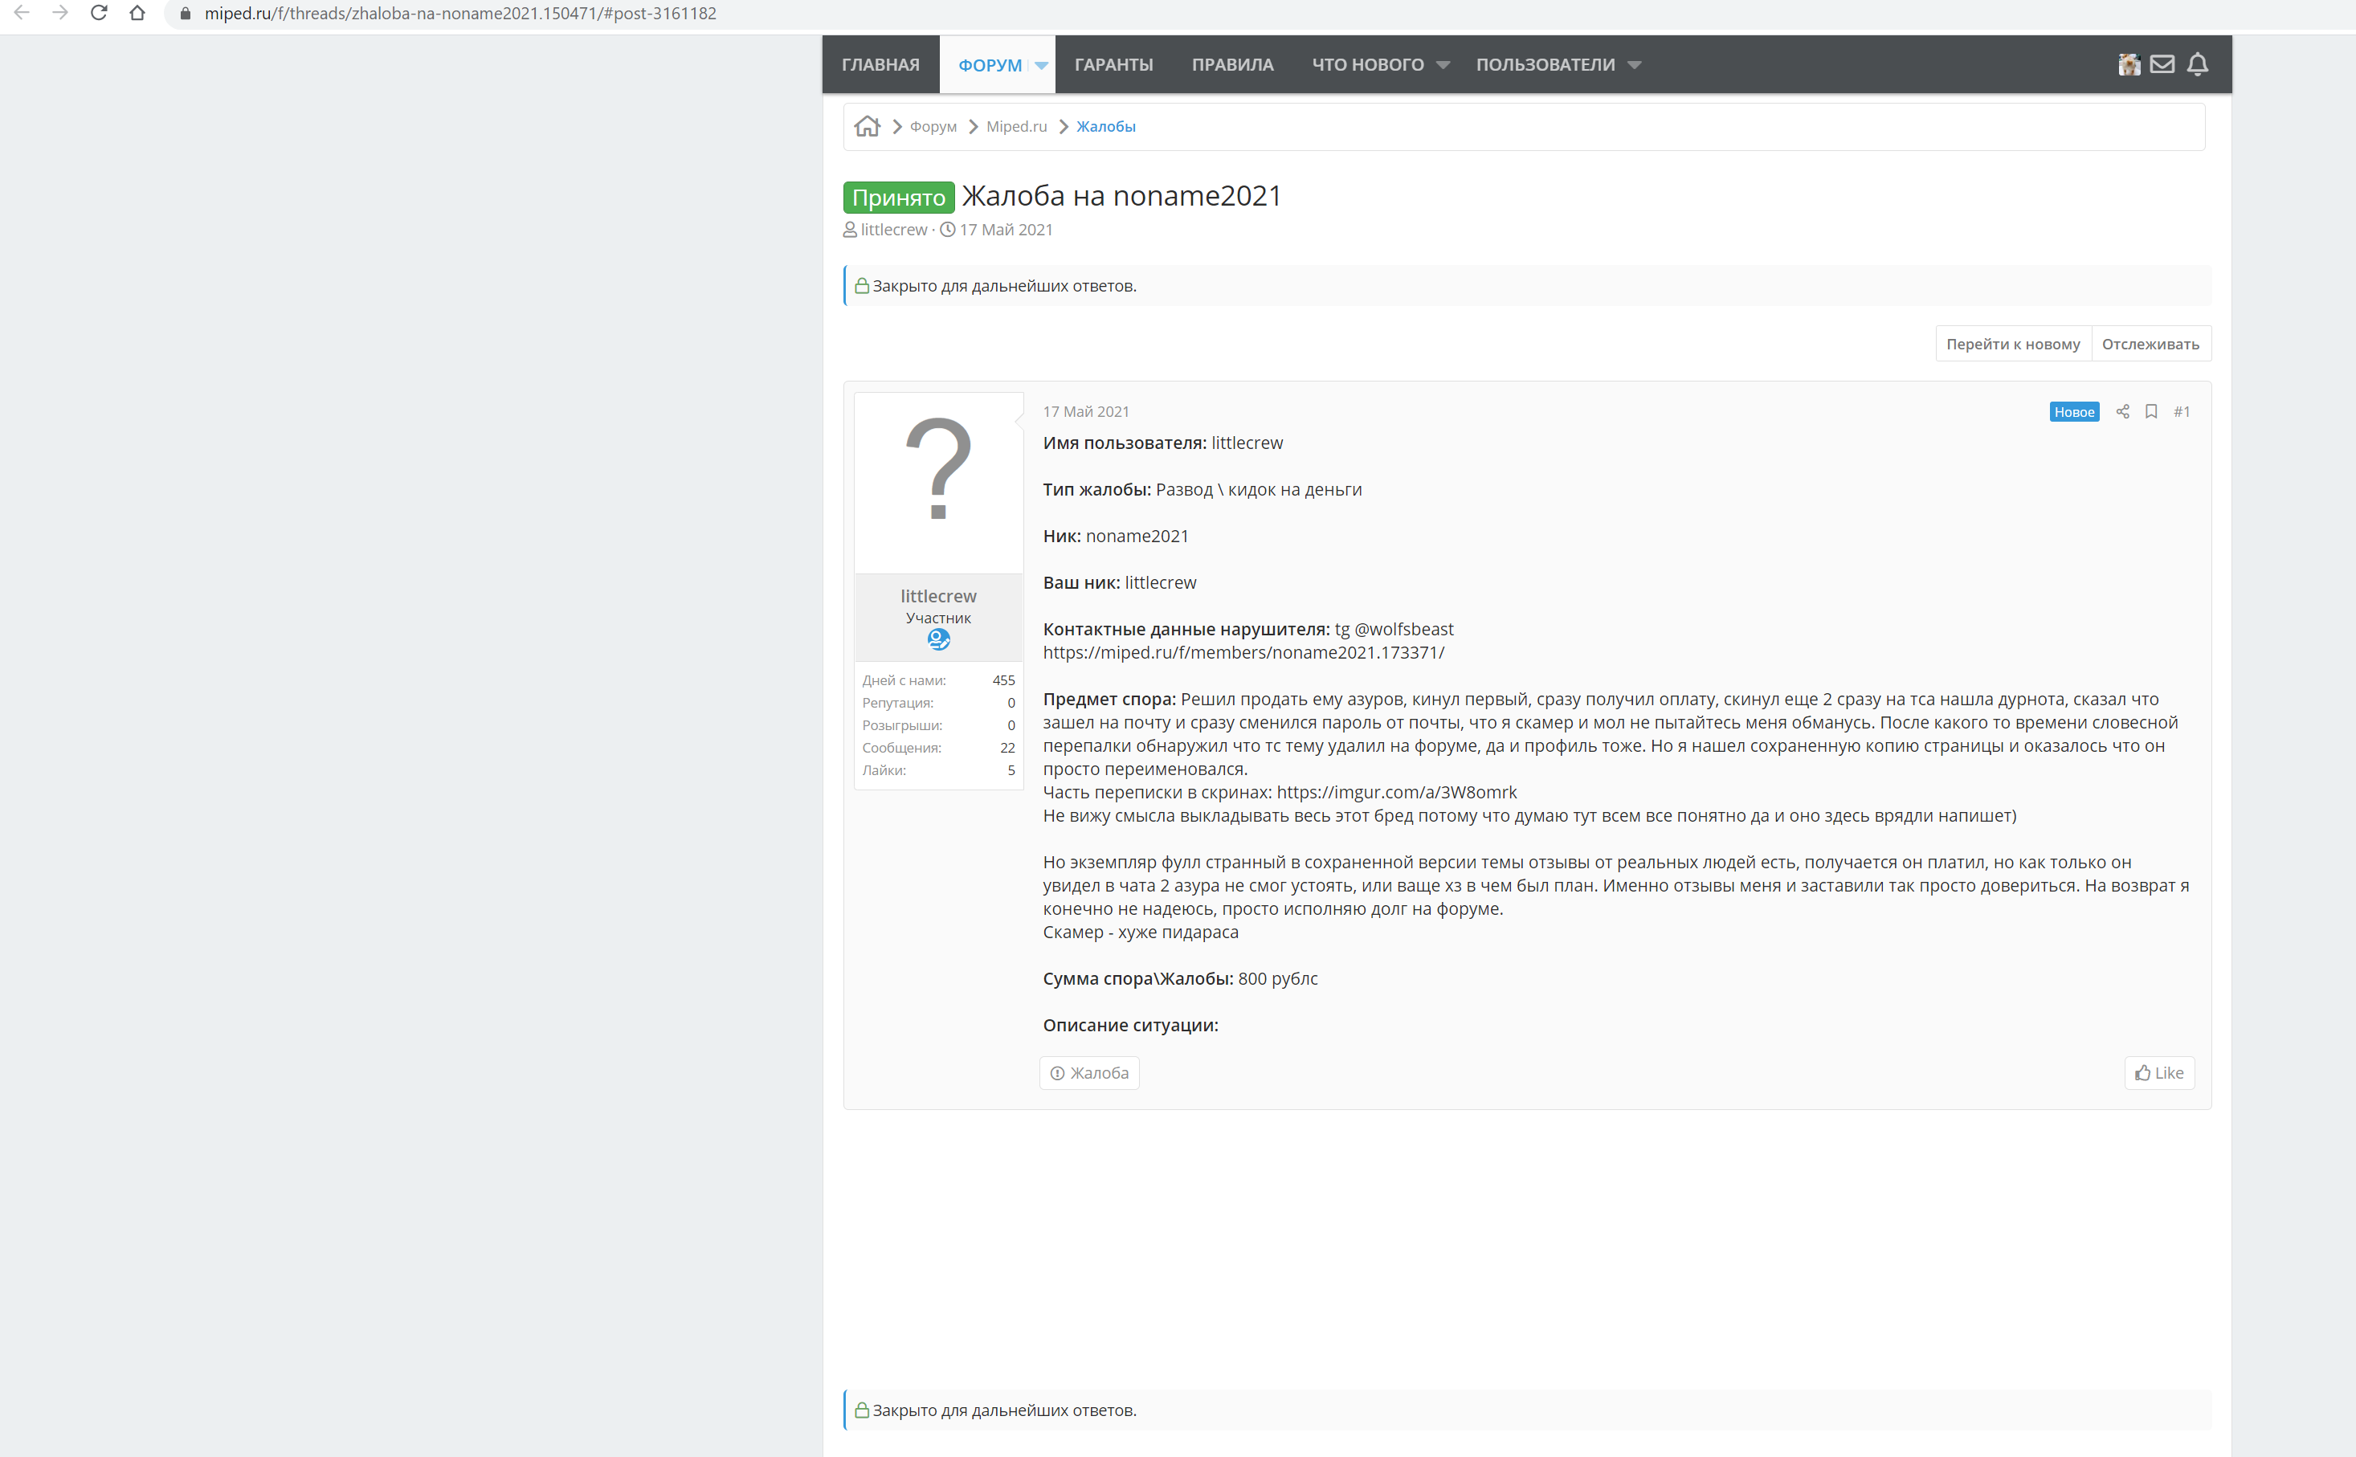2356x1457 pixels.
Task: Click the browser forward arrow
Action: pyautogui.click(x=59, y=14)
